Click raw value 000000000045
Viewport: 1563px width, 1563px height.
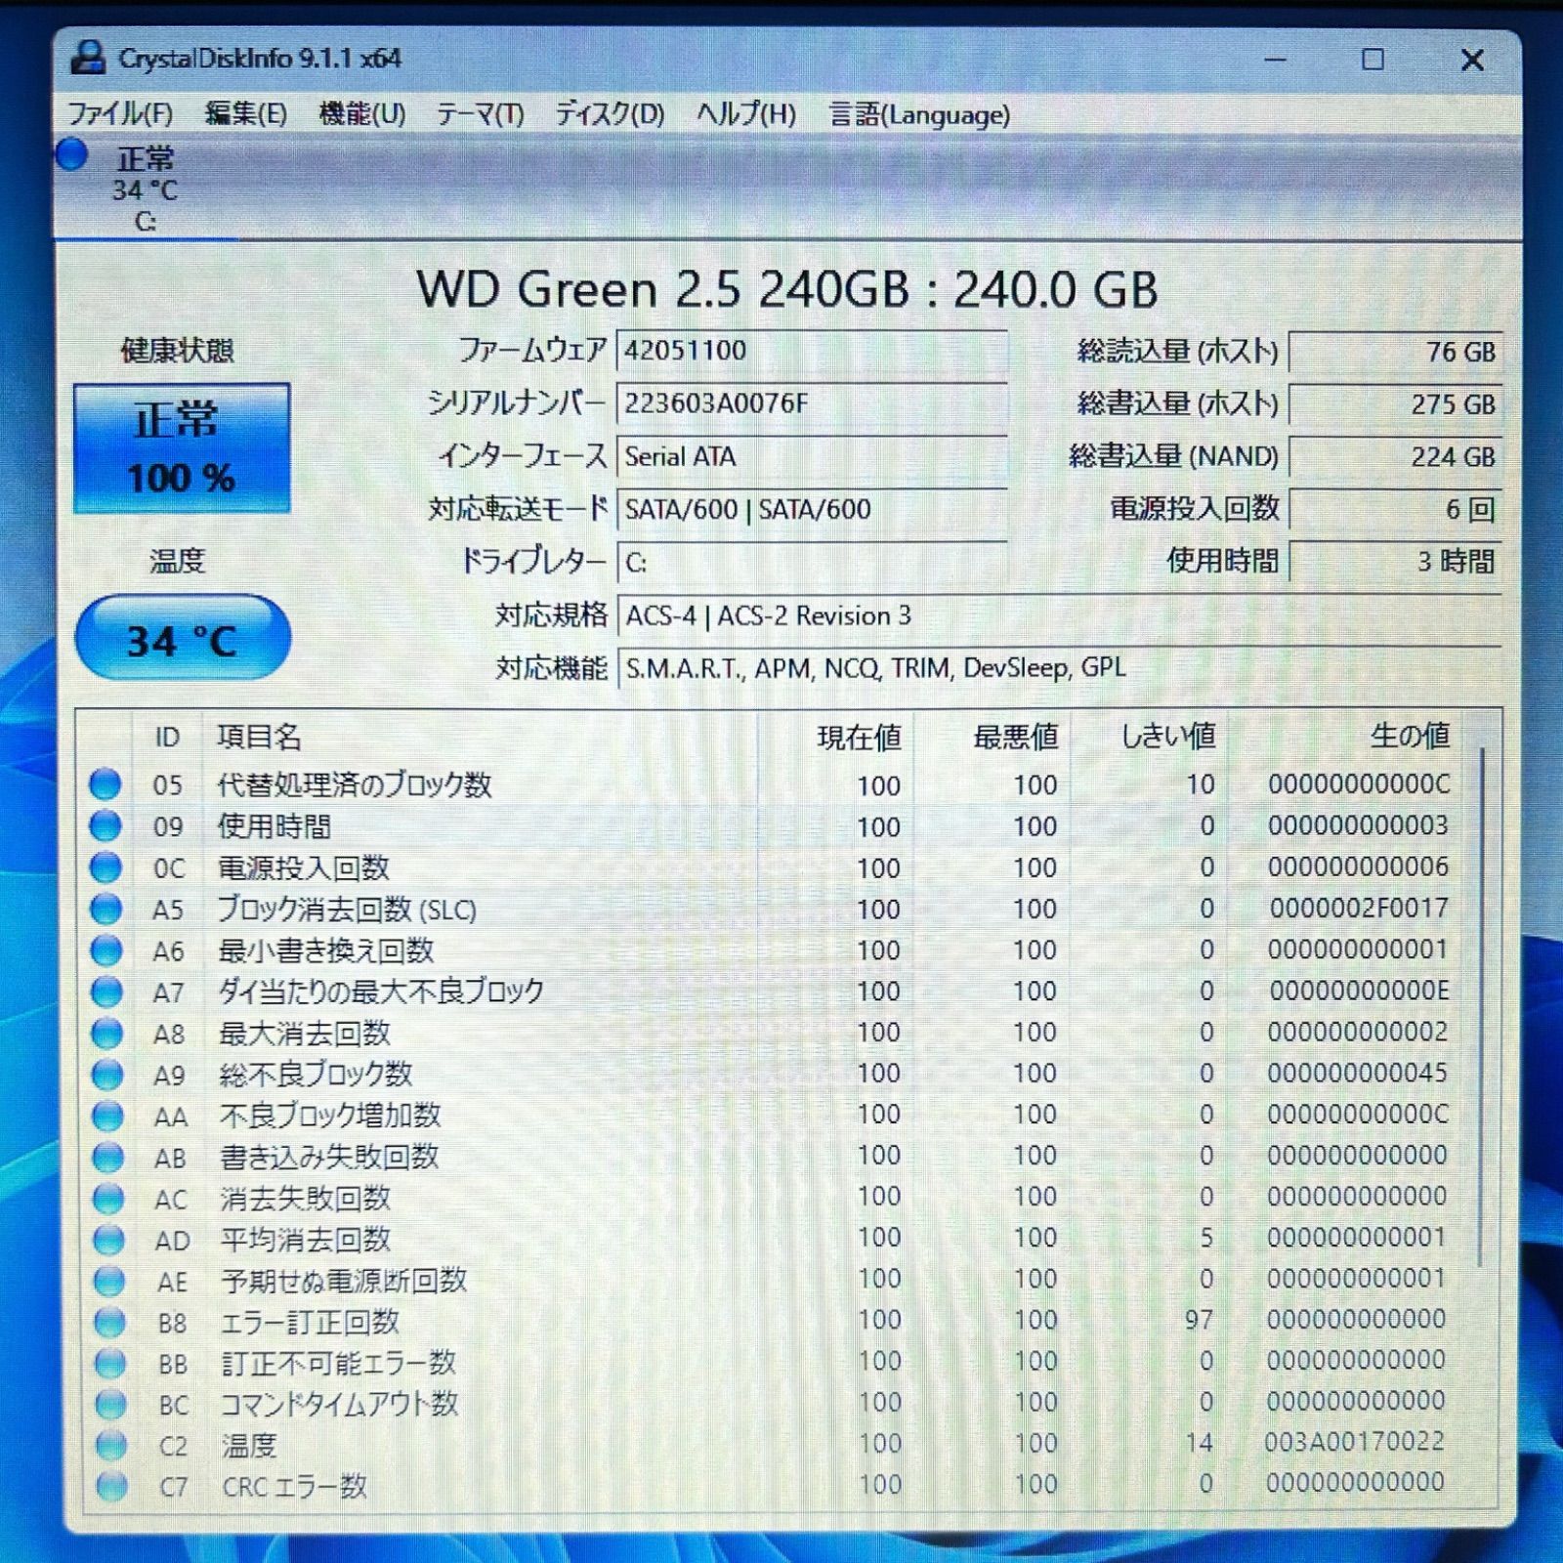(x=1357, y=1073)
